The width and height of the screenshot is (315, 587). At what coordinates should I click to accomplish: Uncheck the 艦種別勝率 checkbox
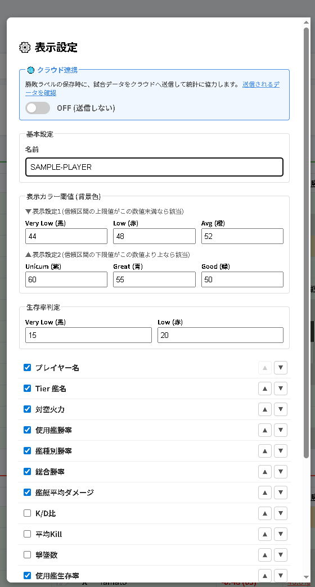click(x=27, y=450)
